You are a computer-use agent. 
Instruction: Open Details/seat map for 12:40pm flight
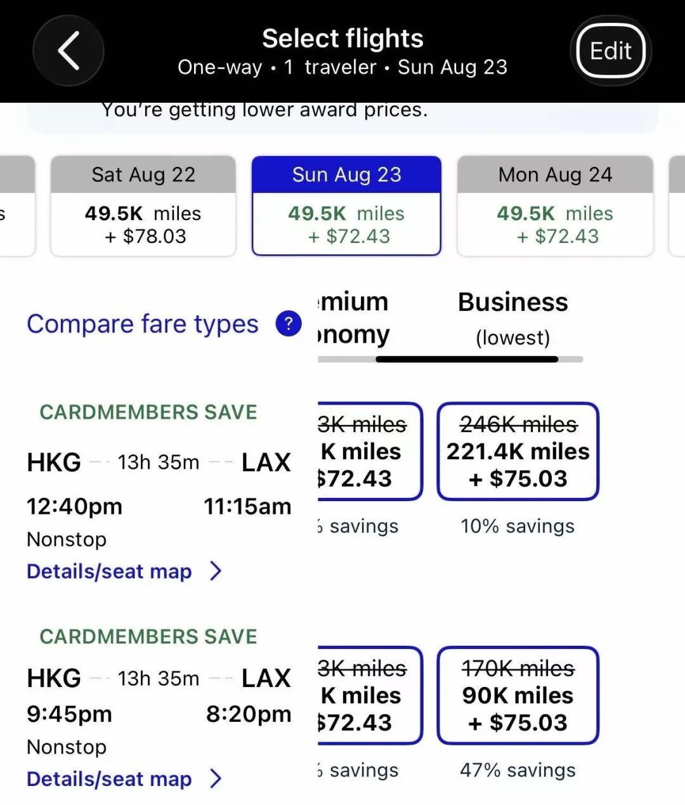point(109,572)
